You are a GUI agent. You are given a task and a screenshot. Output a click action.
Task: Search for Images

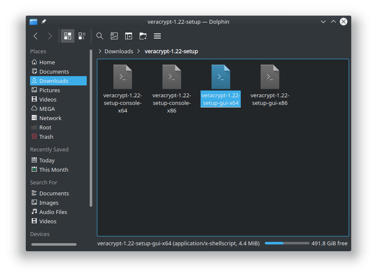58,203
